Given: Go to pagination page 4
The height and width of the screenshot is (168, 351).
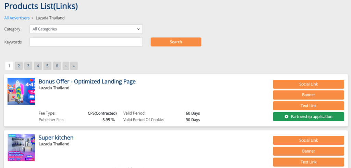Looking at the screenshot, I should tap(38, 66).
